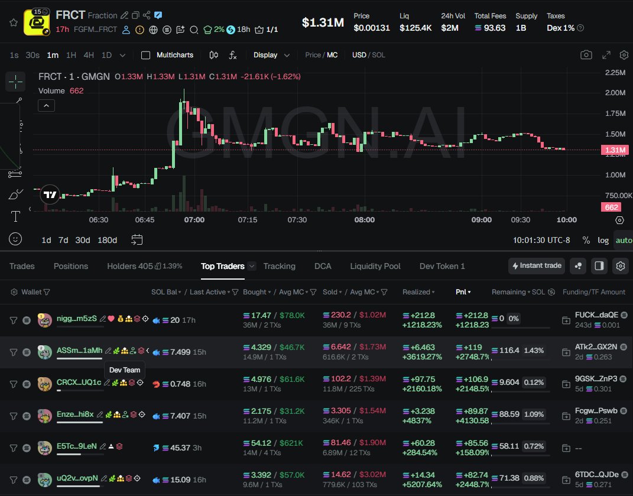Toggle USD / SOL currency display
Image resolution: width=633 pixels, height=496 pixels.
point(369,55)
